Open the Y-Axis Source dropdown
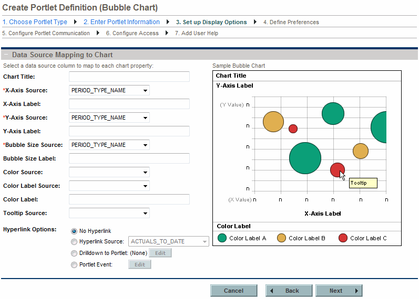419x299 pixels. click(109, 118)
